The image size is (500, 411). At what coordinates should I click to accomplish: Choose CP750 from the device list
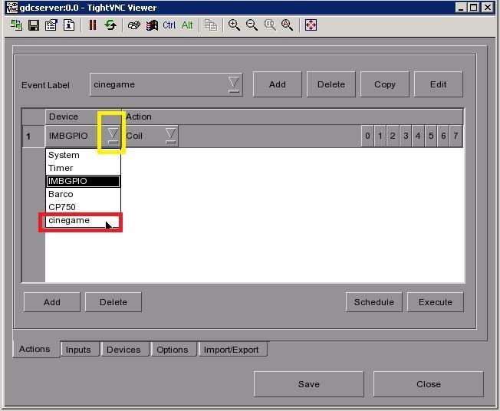[83, 207]
